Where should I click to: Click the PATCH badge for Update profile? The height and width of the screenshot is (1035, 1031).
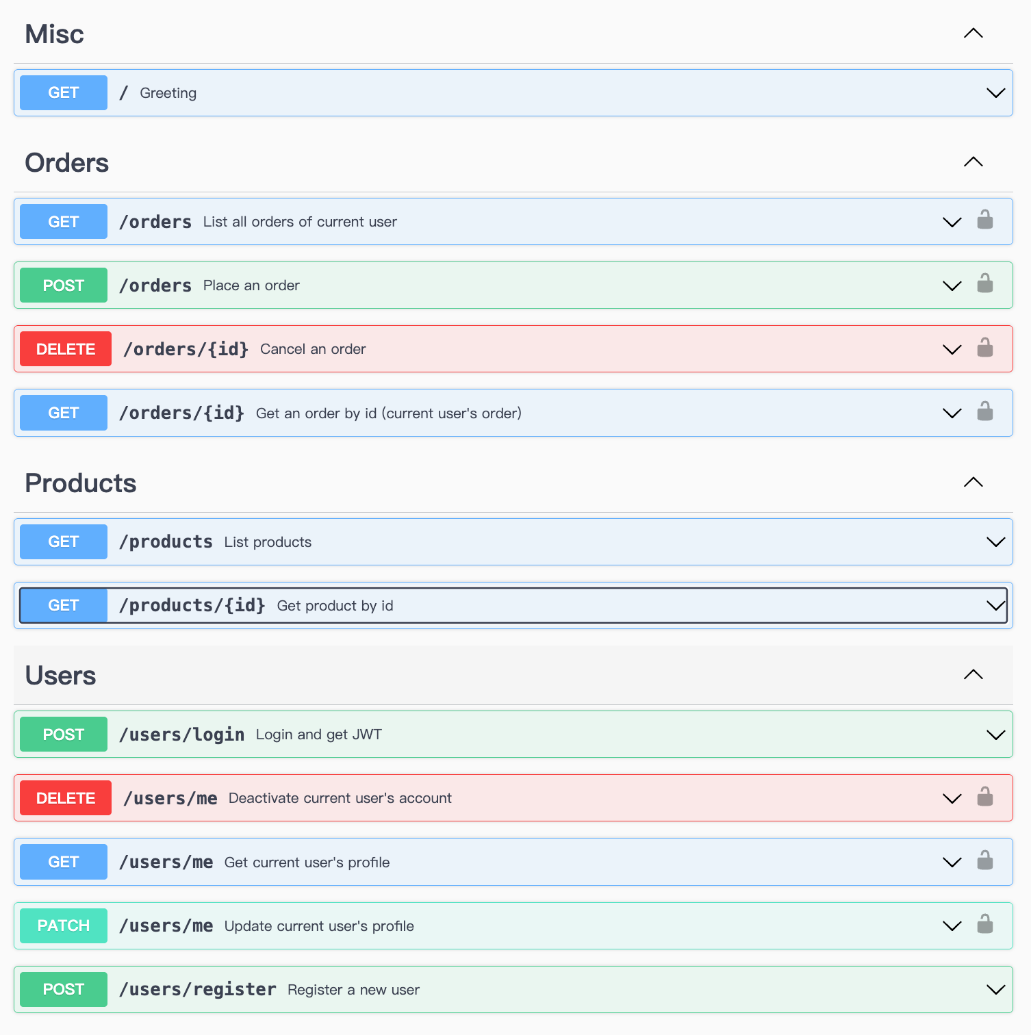pyautogui.click(x=64, y=925)
